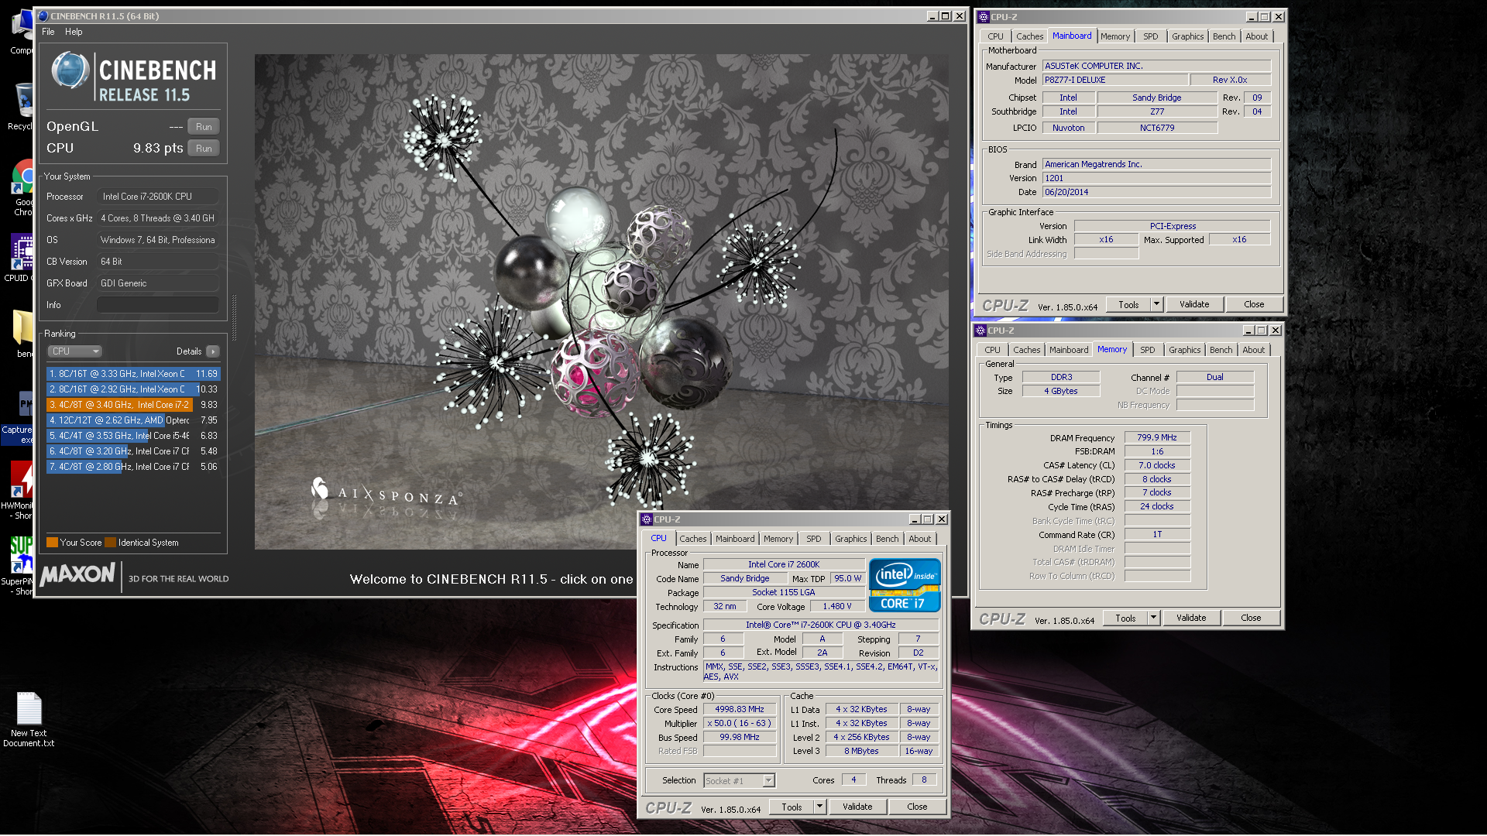
Task: Click Tools button in Mainboard CPU-Z window
Action: click(1128, 305)
